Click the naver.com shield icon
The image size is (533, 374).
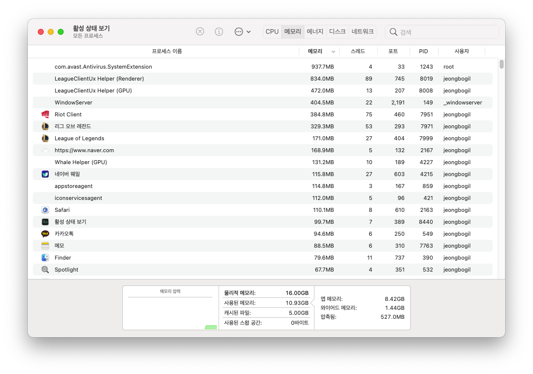point(45,150)
